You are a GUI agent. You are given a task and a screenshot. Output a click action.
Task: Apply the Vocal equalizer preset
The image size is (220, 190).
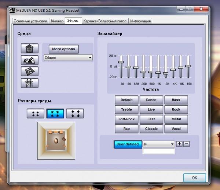click(176, 129)
